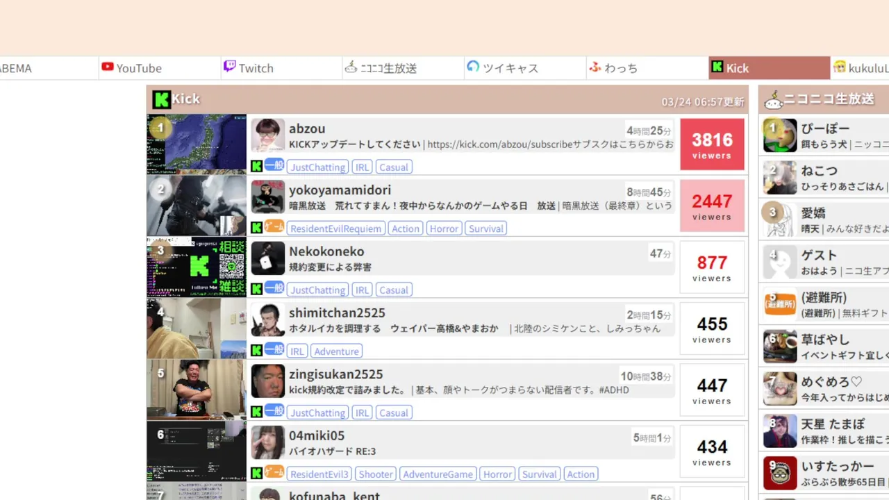Screen dimensions: 889x500
Task: Select the ResidentEvilRequiem tag
Action: 336,228
